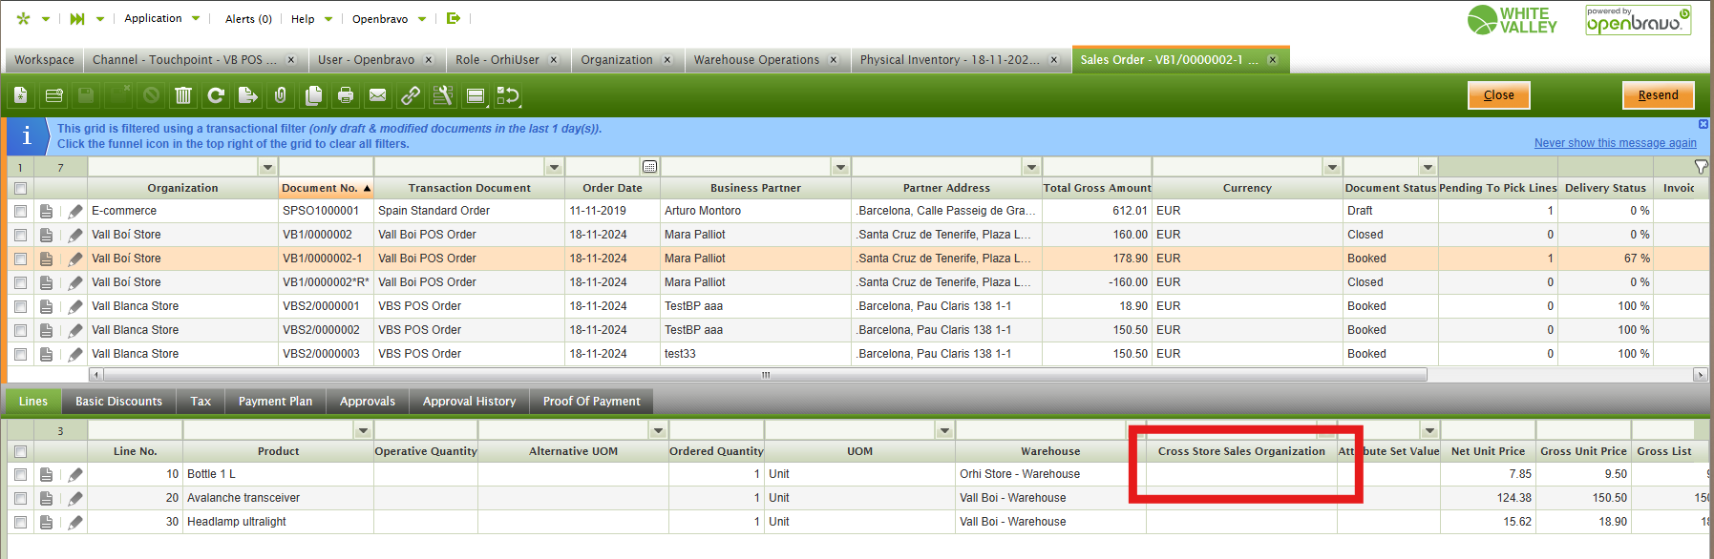Open Transaction Document filter dropdown
1714x559 pixels.
pyautogui.click(x=554, y=167)
